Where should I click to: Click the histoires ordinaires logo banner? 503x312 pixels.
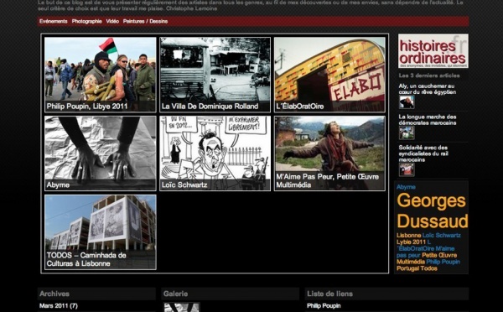[x=433, y=51]
